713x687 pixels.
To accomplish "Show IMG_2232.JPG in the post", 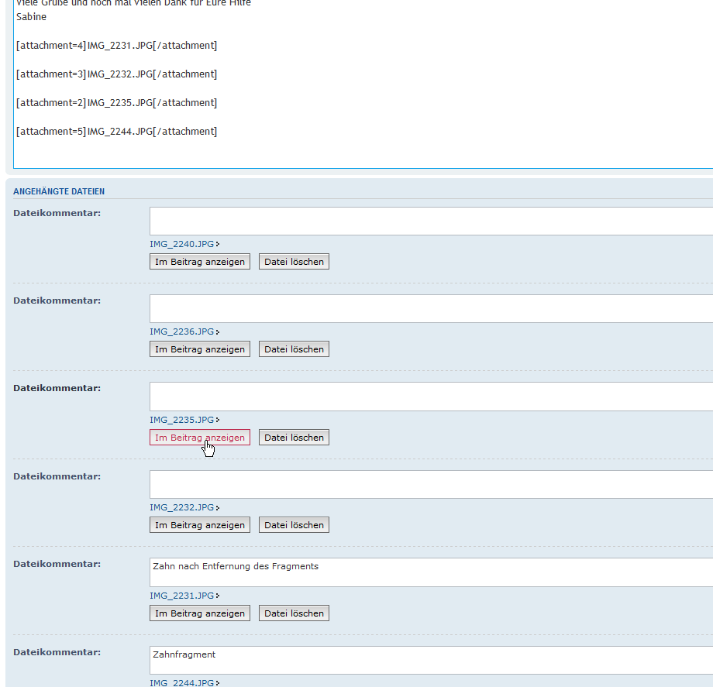I will (x=200, y=525).
